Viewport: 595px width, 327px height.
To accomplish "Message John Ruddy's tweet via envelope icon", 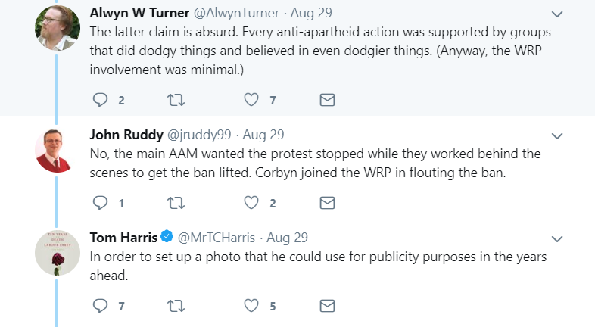I will coord(327,203).
